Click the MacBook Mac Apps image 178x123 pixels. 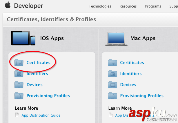116,39
